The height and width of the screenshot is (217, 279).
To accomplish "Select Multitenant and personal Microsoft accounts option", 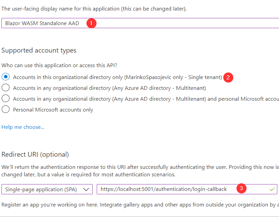I will tap(6, 99).
